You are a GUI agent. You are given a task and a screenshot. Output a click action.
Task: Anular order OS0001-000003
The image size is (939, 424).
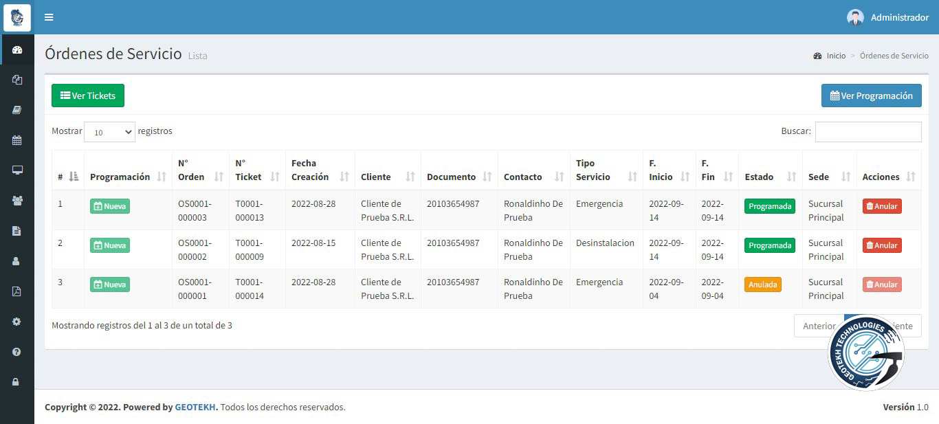(882, 206)
